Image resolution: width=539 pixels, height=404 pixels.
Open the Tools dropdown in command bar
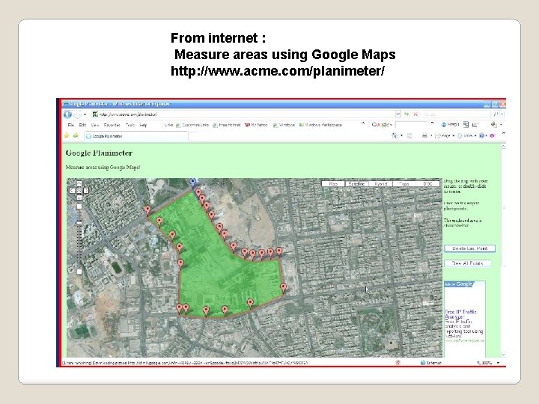point(467,135)
